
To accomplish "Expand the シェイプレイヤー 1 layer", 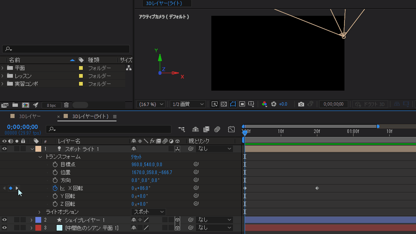I will (31, 220).
